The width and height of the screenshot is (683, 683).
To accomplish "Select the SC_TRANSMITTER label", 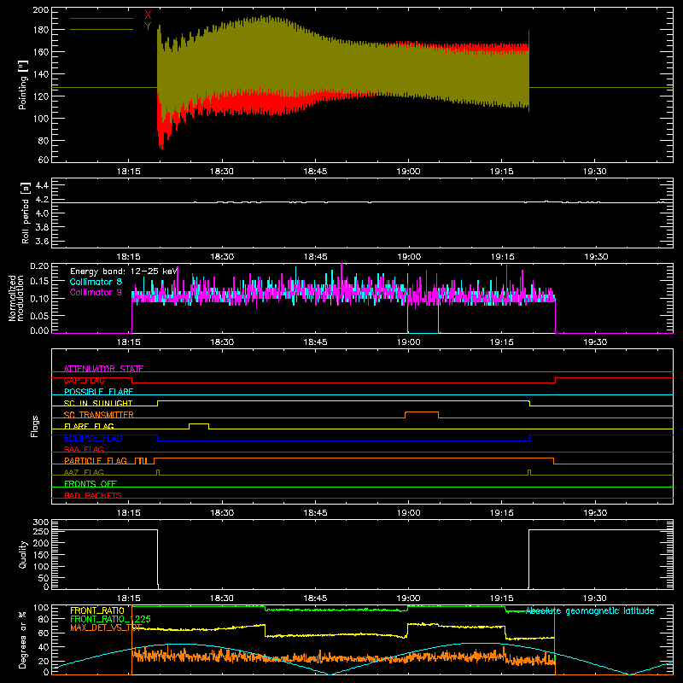I will coord(99,415).
